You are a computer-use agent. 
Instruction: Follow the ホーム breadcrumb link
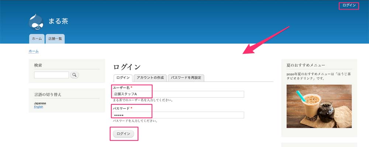tap(34, 51)
